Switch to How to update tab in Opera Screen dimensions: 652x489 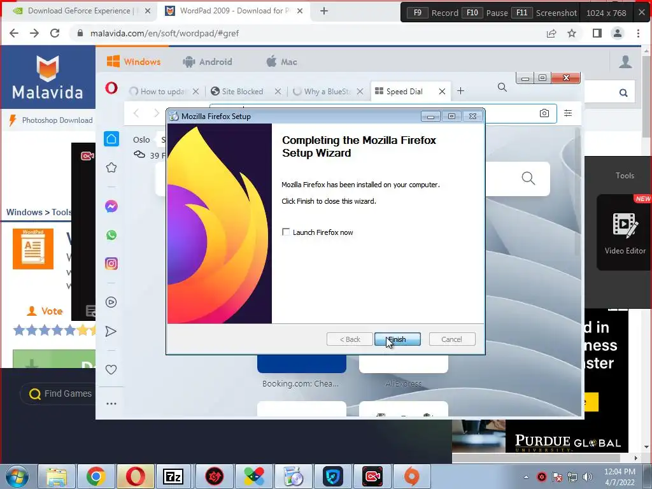click(162, 92)
